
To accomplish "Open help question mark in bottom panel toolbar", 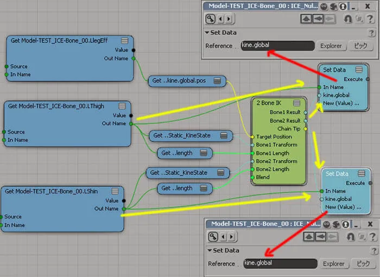I will (373, 236).
